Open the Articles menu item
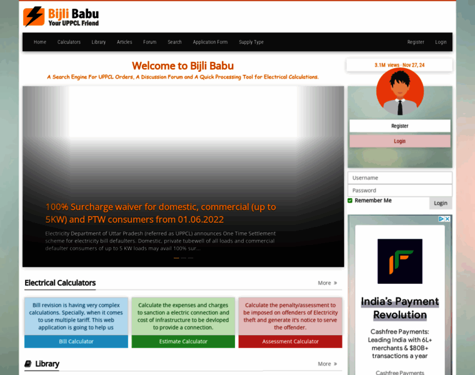475x375 pixels. 124,42
